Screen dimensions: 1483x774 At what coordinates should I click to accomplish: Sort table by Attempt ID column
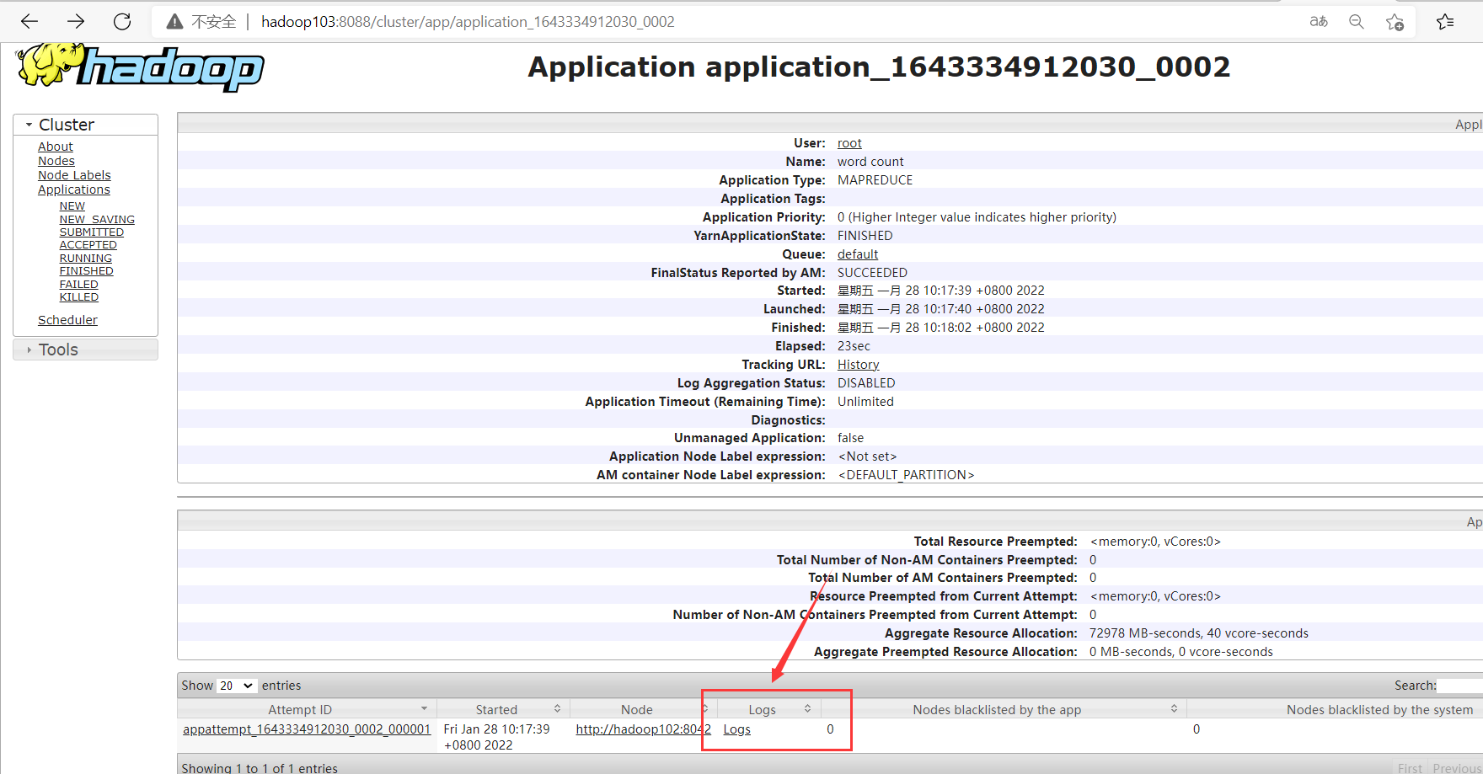300,709
